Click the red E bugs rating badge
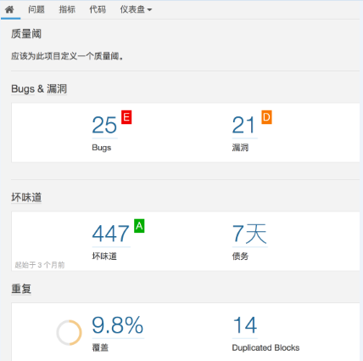Viewport: 363px width, 361px height. (x=126, y=117)
